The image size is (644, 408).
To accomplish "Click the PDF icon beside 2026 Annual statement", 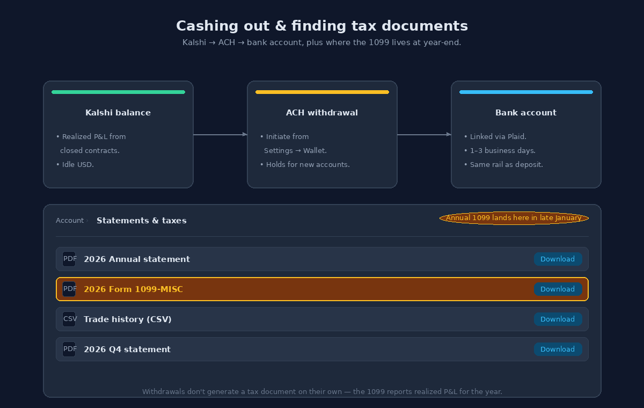I will 70,259.
